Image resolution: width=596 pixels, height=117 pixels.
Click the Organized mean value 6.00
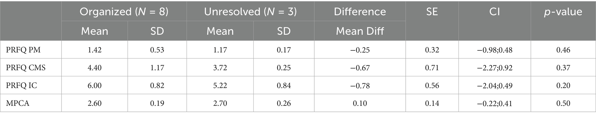pyautogui.click(x=95, y=85)
